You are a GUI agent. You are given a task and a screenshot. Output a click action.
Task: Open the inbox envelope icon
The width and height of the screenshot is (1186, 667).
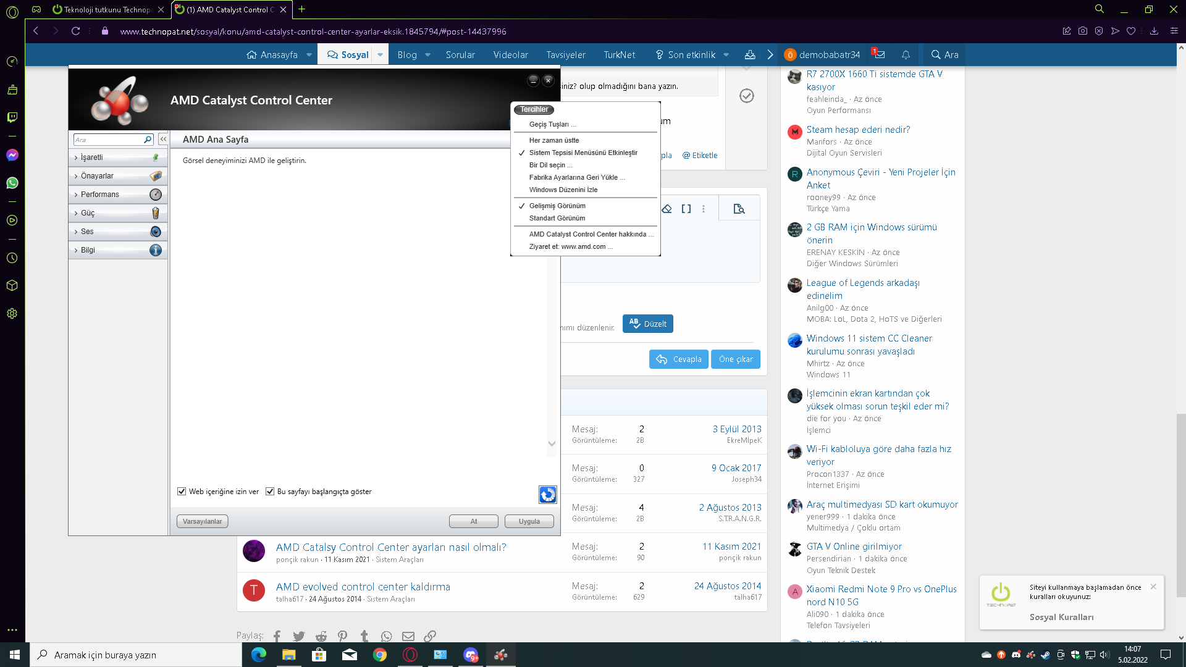pos(880,55)
